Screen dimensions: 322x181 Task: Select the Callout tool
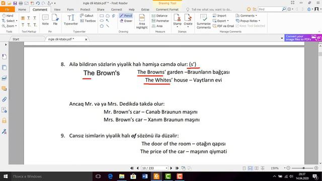click(87, 16)
